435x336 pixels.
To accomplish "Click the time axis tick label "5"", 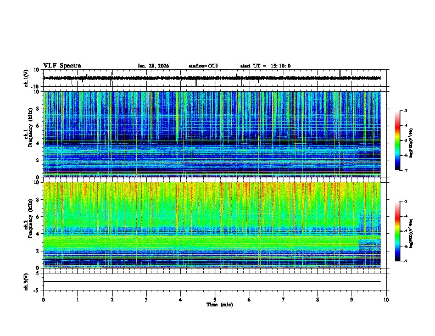I will (x=215, y=300).
